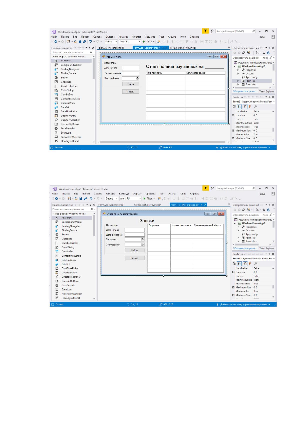Open the Events lightning icon in Form11 properties

coord(250,263)
